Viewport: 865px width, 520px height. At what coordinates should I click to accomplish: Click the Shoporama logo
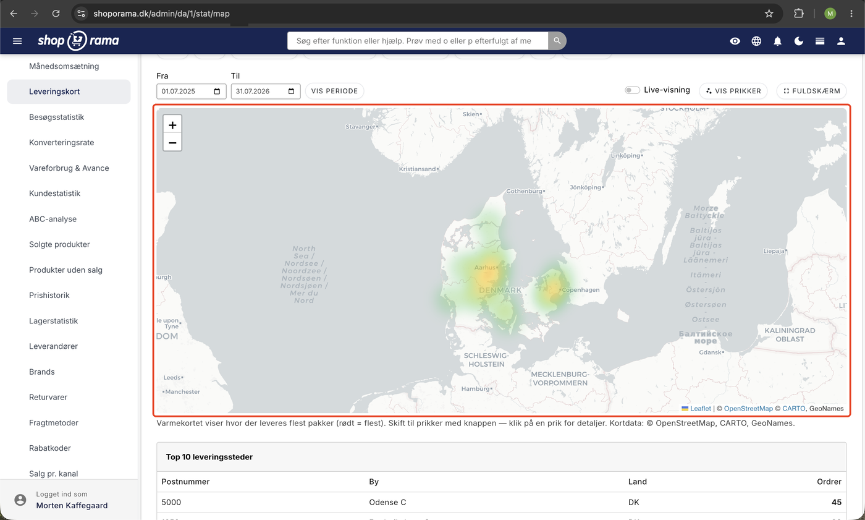tap(78, 41)
